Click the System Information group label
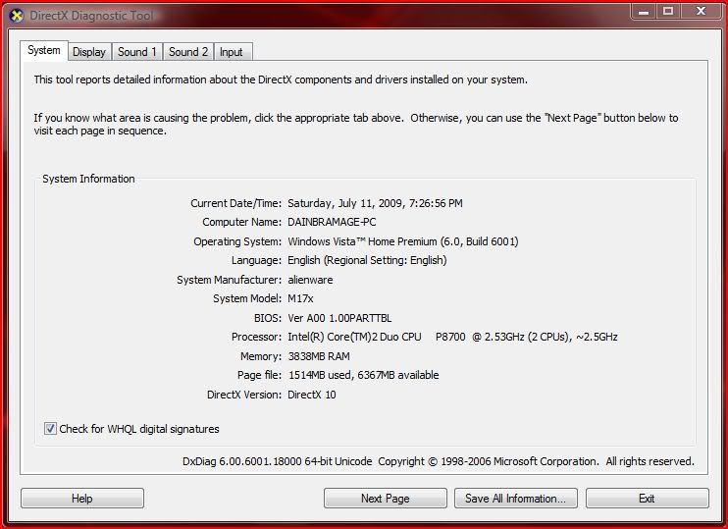The image size is (728, 529). [x=88, y=179]
